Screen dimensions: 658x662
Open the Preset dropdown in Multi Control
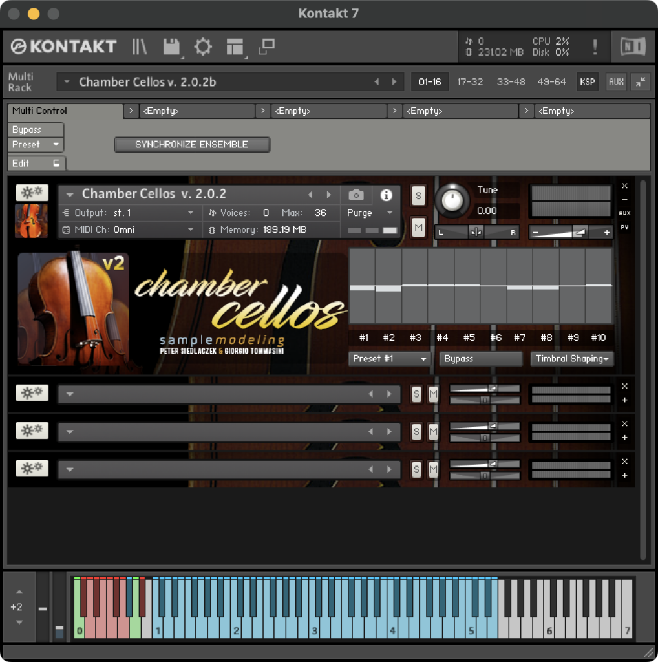(36, 144)
